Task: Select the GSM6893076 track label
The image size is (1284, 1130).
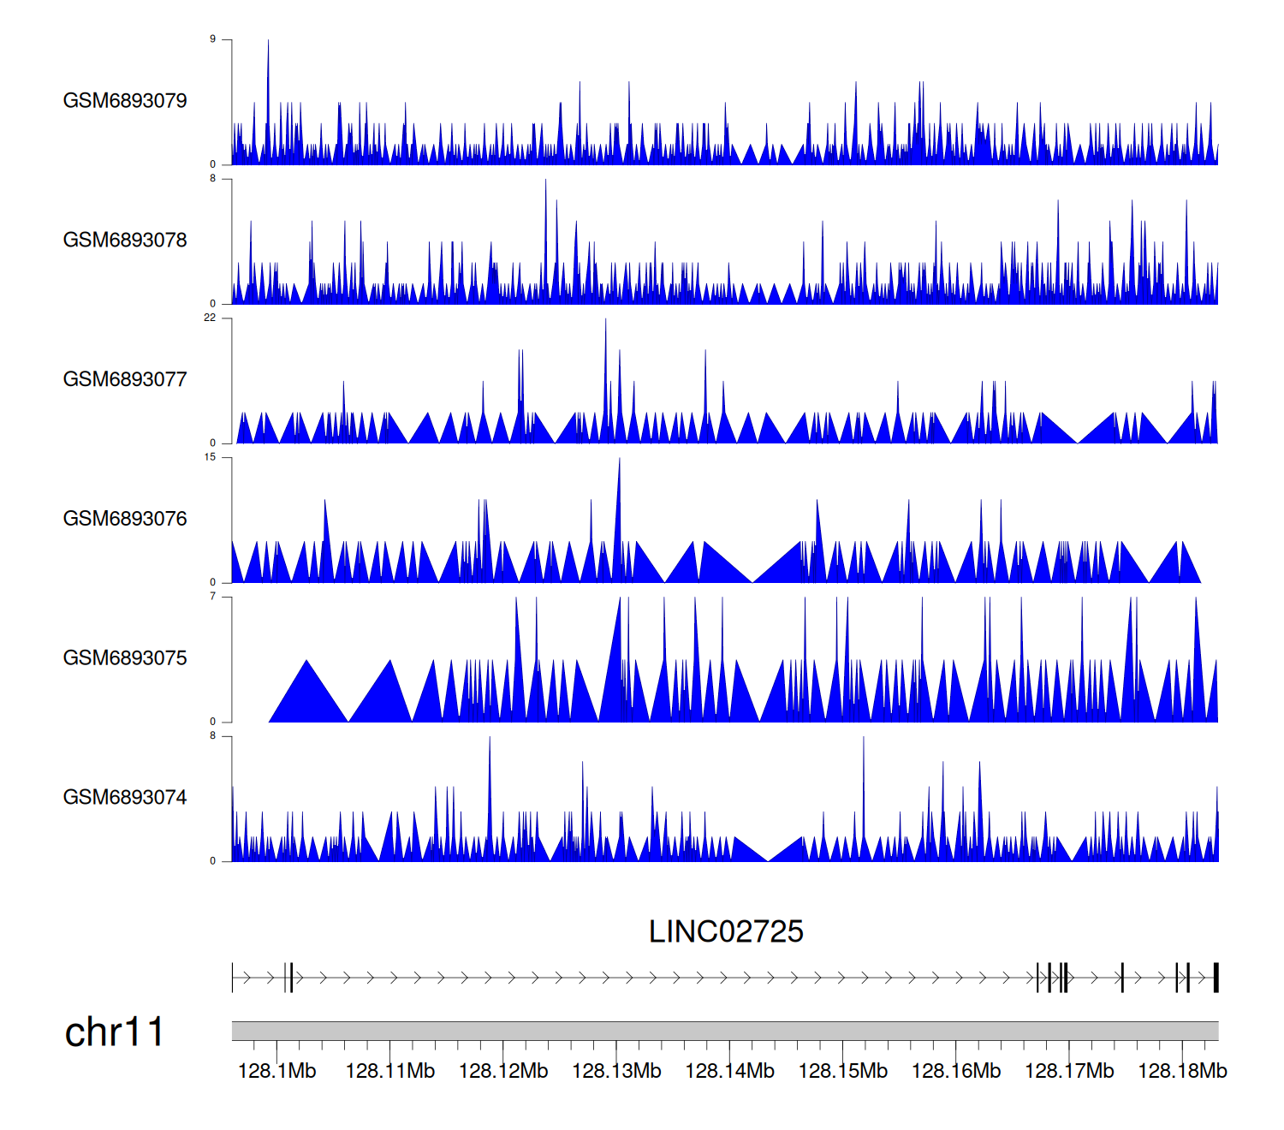Action: (x=125, y=519)
